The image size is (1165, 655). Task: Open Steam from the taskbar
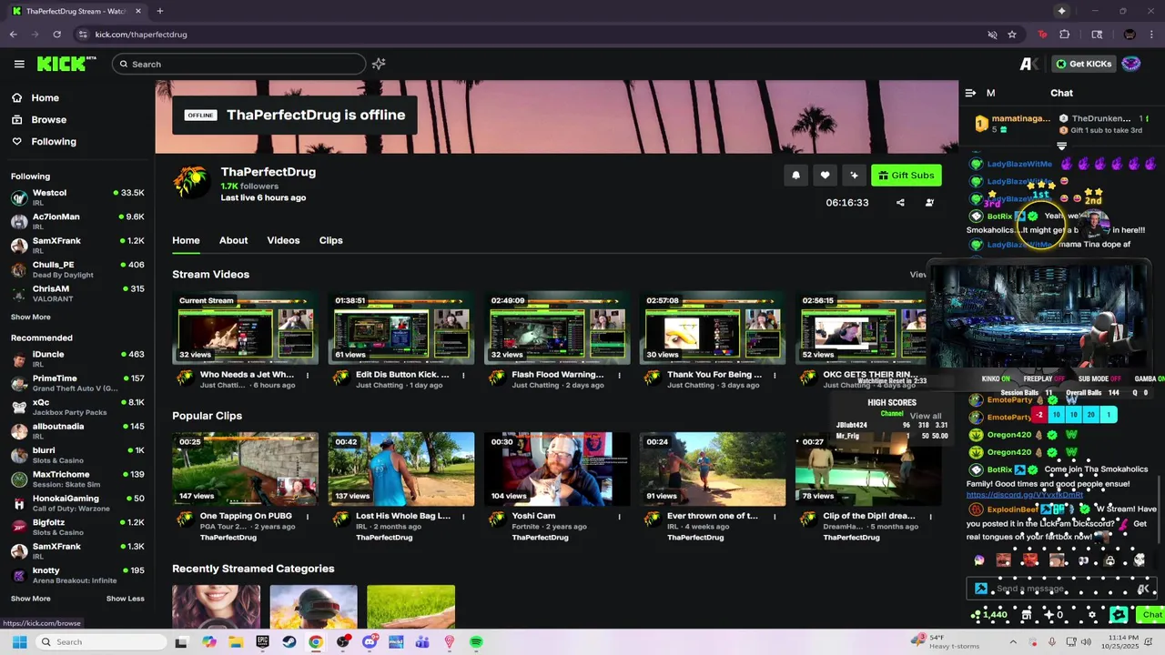(289, 642)
